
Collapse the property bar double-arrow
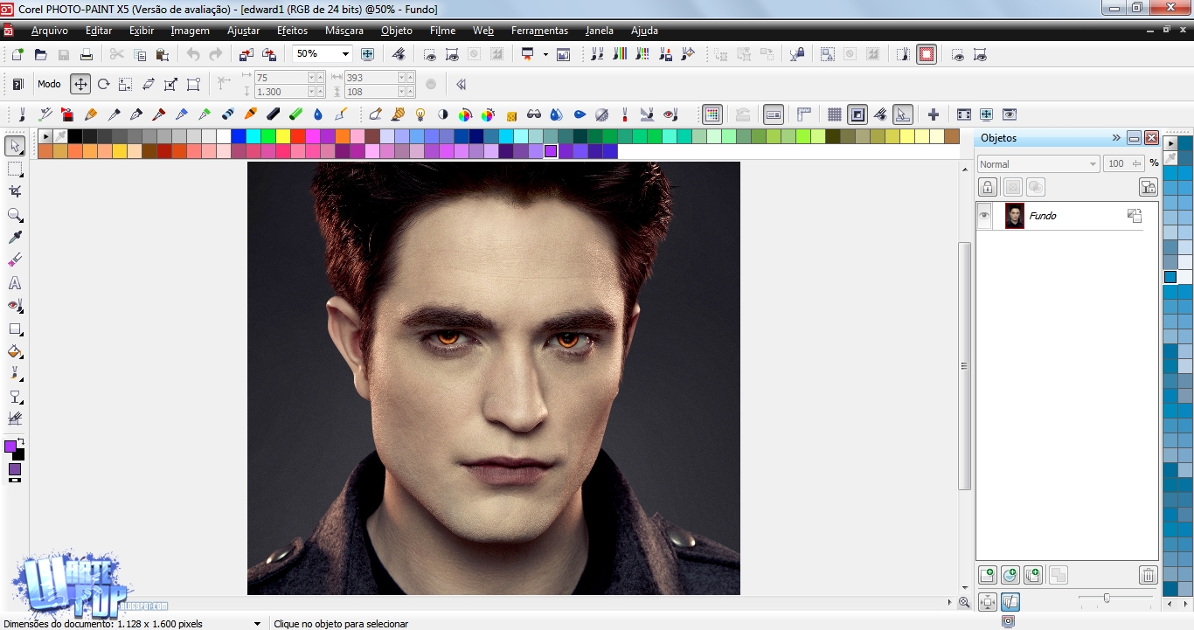point(462,85)
